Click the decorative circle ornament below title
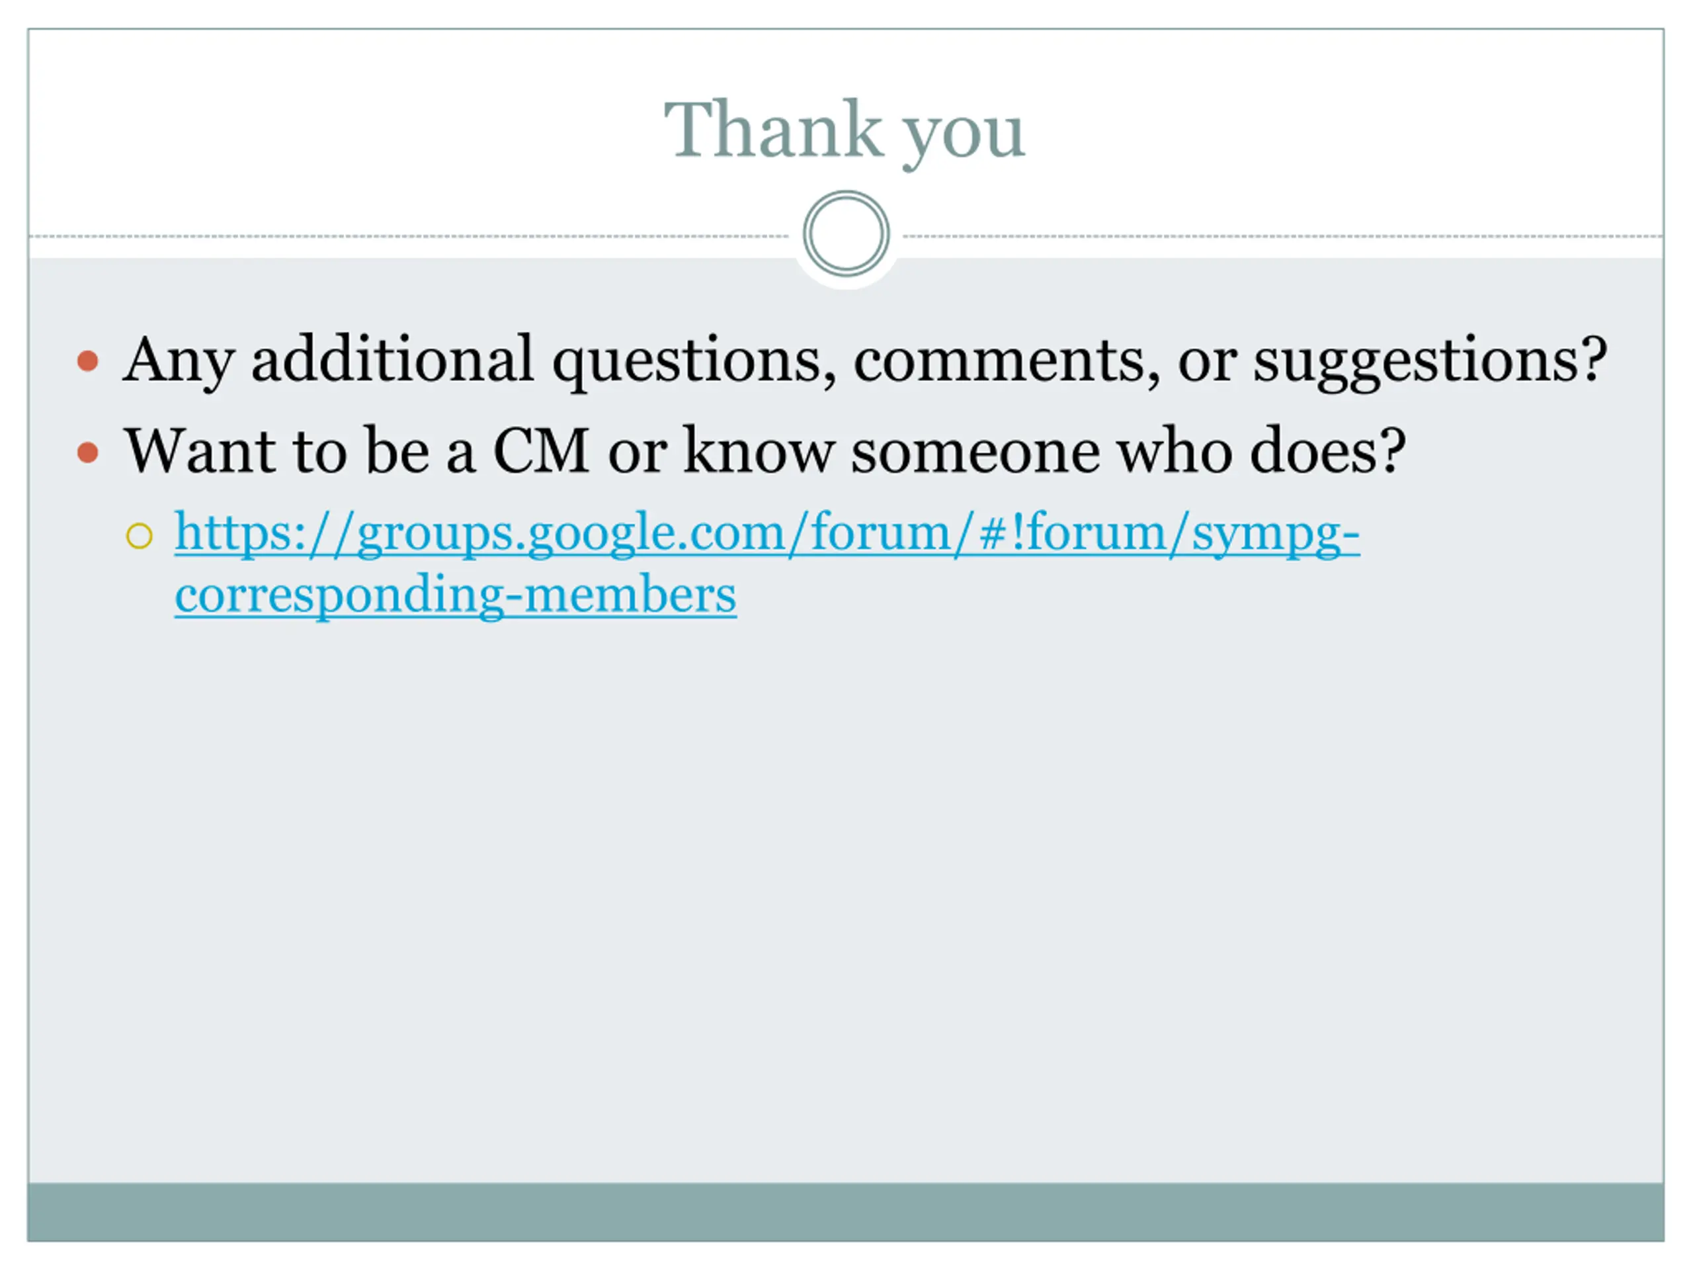The width and height of the screenshot is (1693, 1270). click(x=846, y=233)
